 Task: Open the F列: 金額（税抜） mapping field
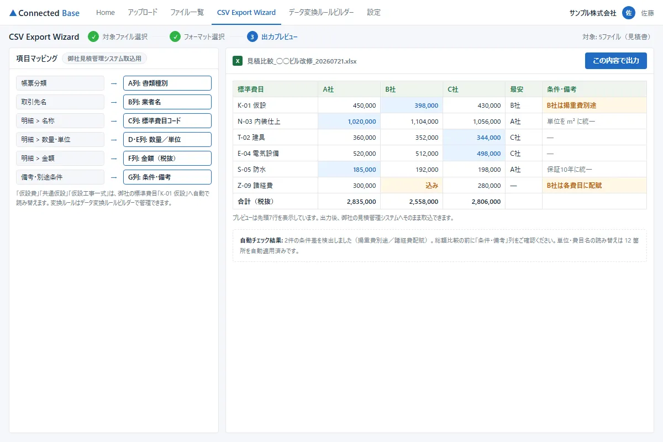point(167,158)
